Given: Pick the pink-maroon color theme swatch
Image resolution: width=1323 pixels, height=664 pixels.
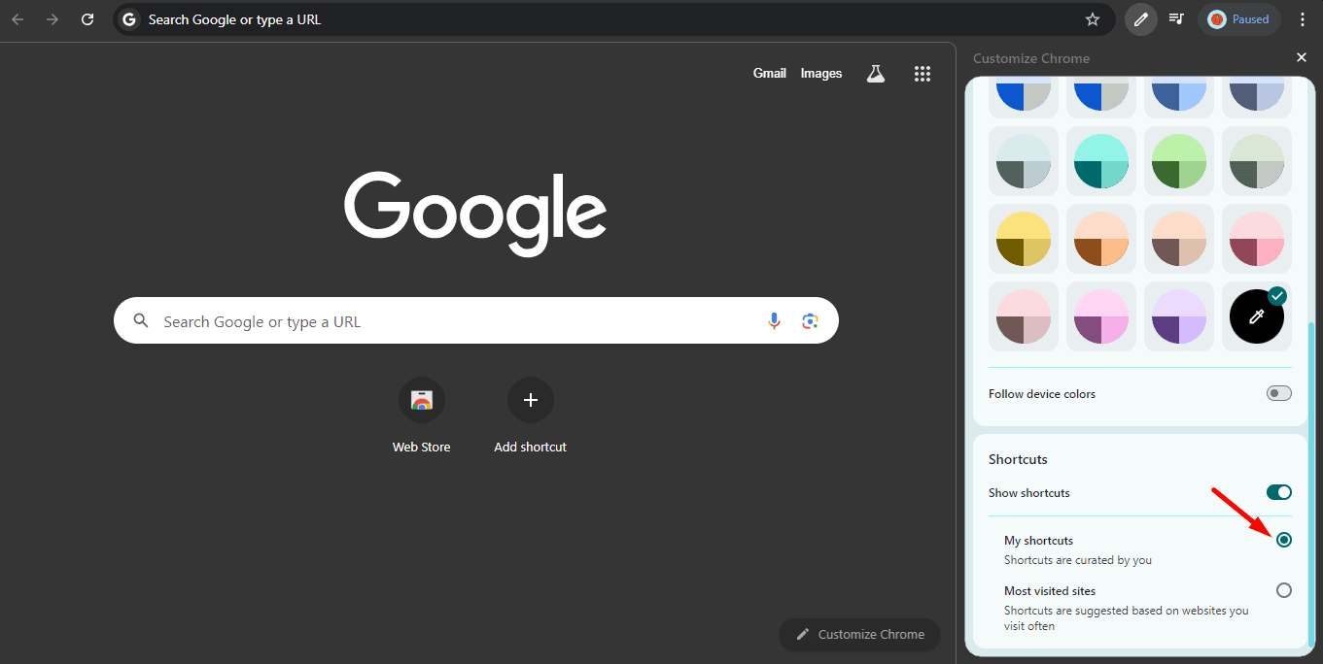Looking at the screenshot, I should 1257,239.
